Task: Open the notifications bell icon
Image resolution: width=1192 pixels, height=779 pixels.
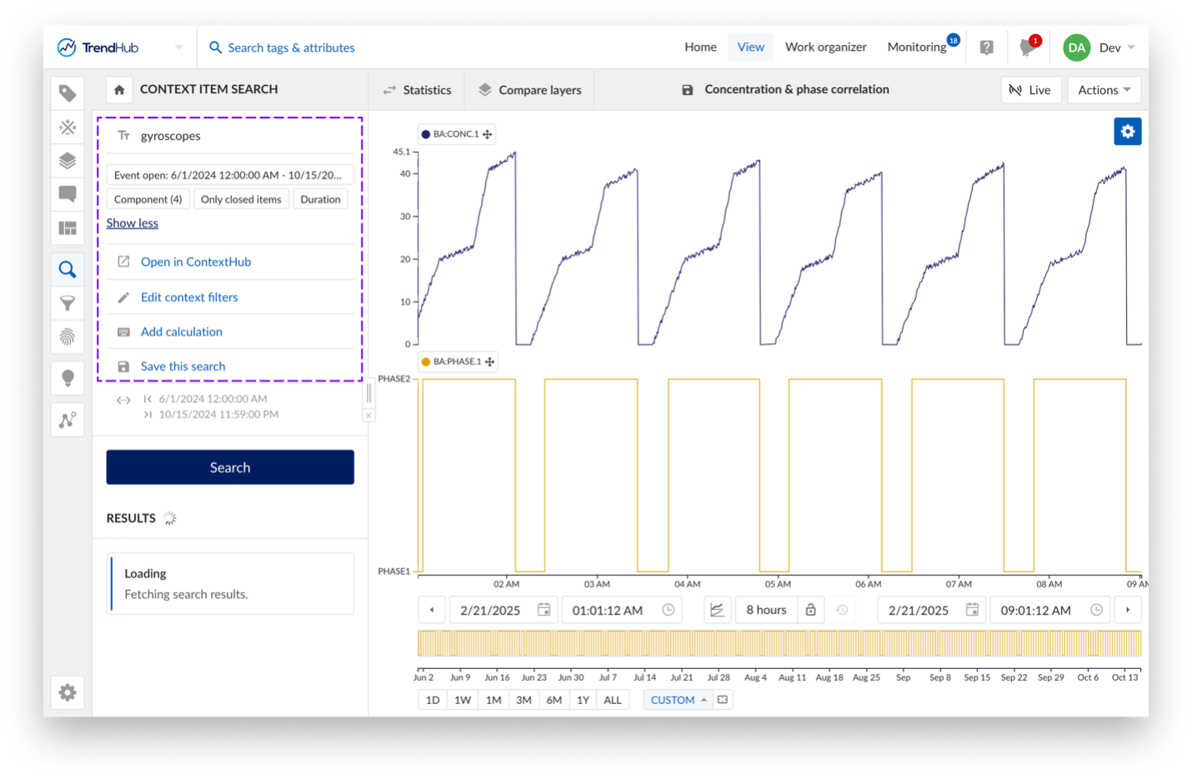Action: tap(1027, 47)
